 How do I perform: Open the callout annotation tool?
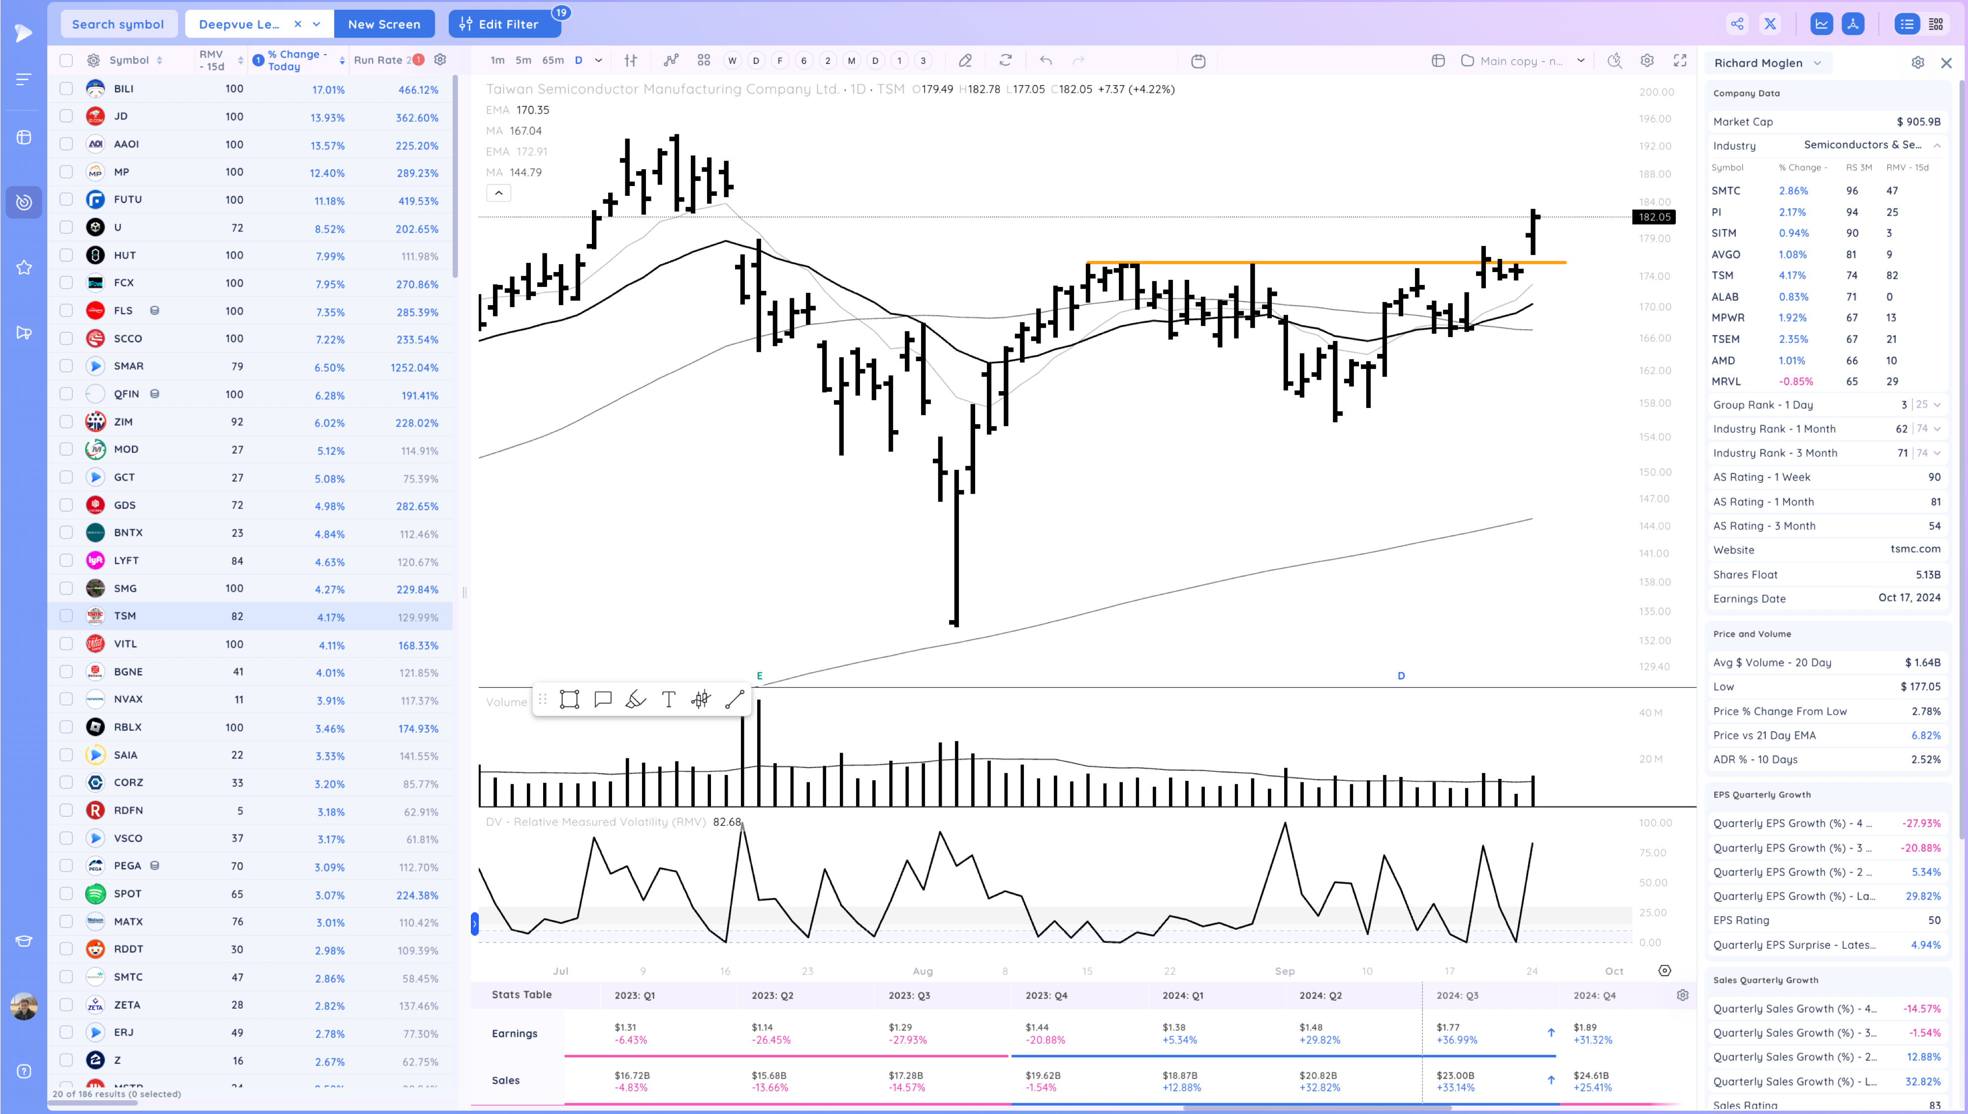click(603, 699)
